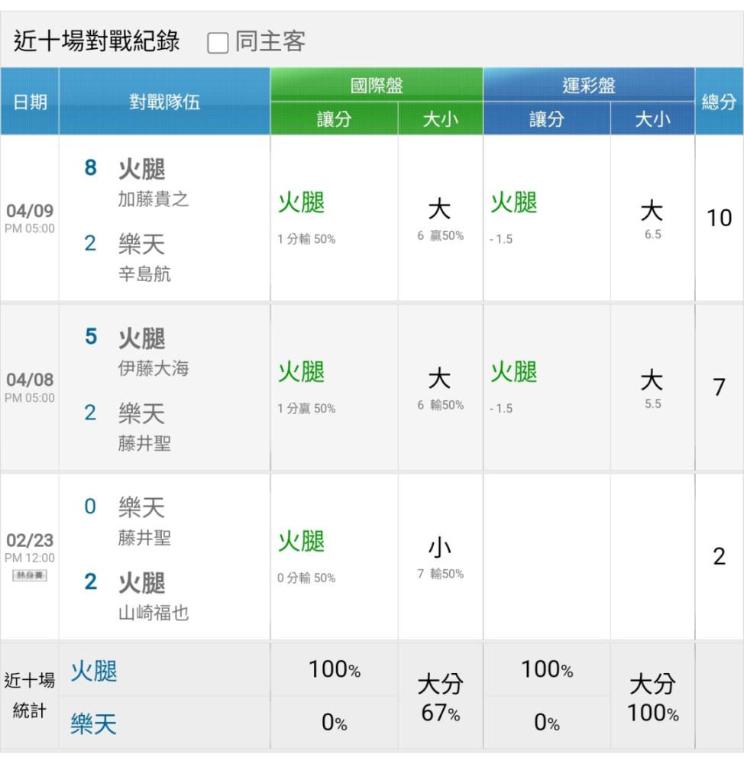Click 火腿 in the statistics row
744x764 pixels.
[93, 672]
